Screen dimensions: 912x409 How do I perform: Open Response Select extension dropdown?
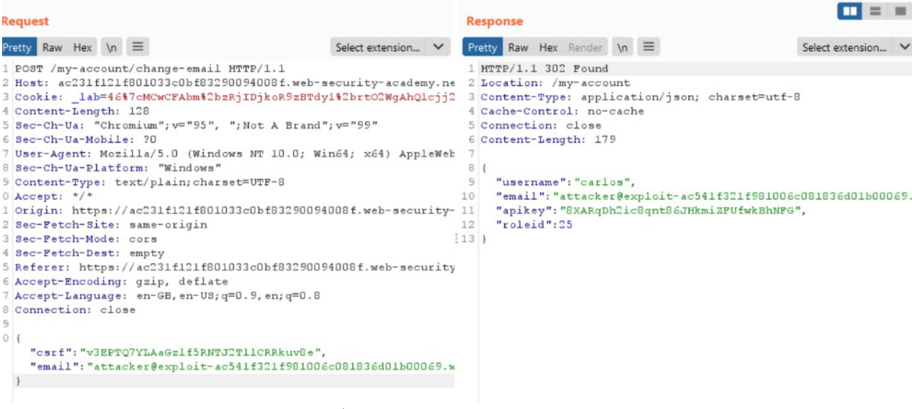point(844,47)
